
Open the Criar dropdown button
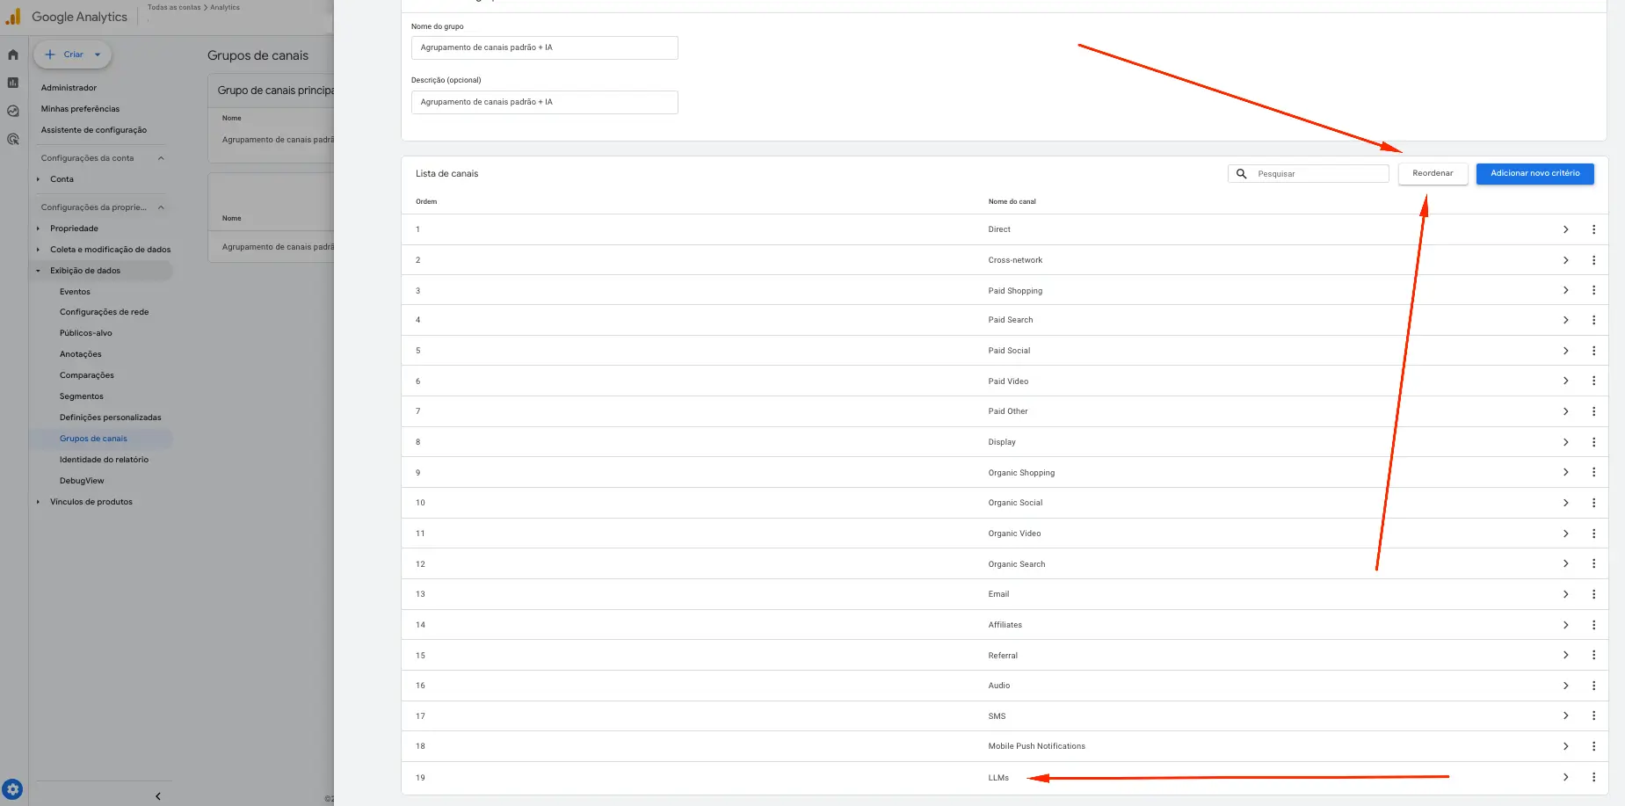[x=73, y=54]
